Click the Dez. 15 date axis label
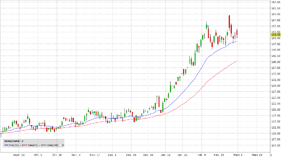 (x=131, y=154)
